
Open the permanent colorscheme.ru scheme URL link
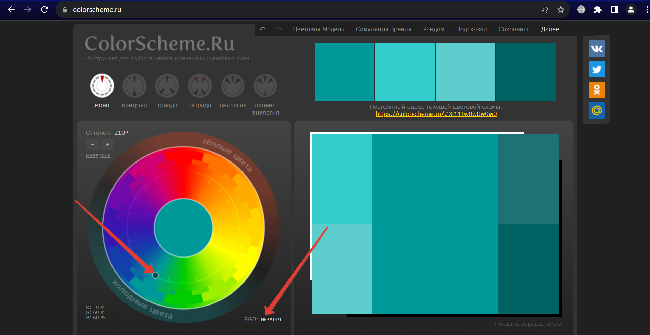coord(436,114)
